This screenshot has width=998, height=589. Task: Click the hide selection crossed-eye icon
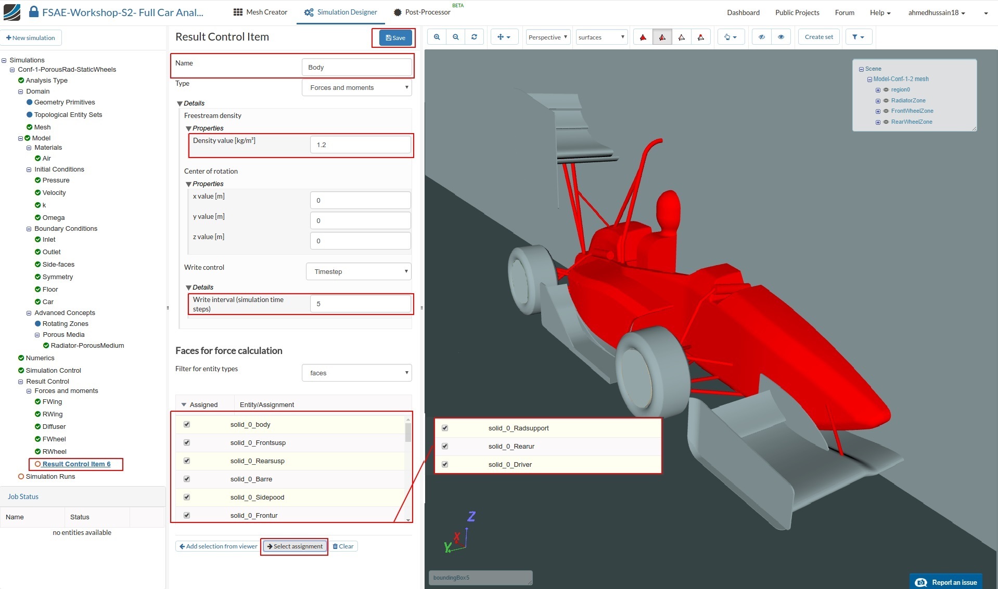point(761,37)
